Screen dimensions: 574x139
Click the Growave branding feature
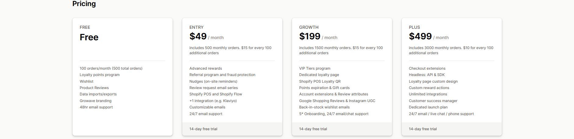[95, 101]
